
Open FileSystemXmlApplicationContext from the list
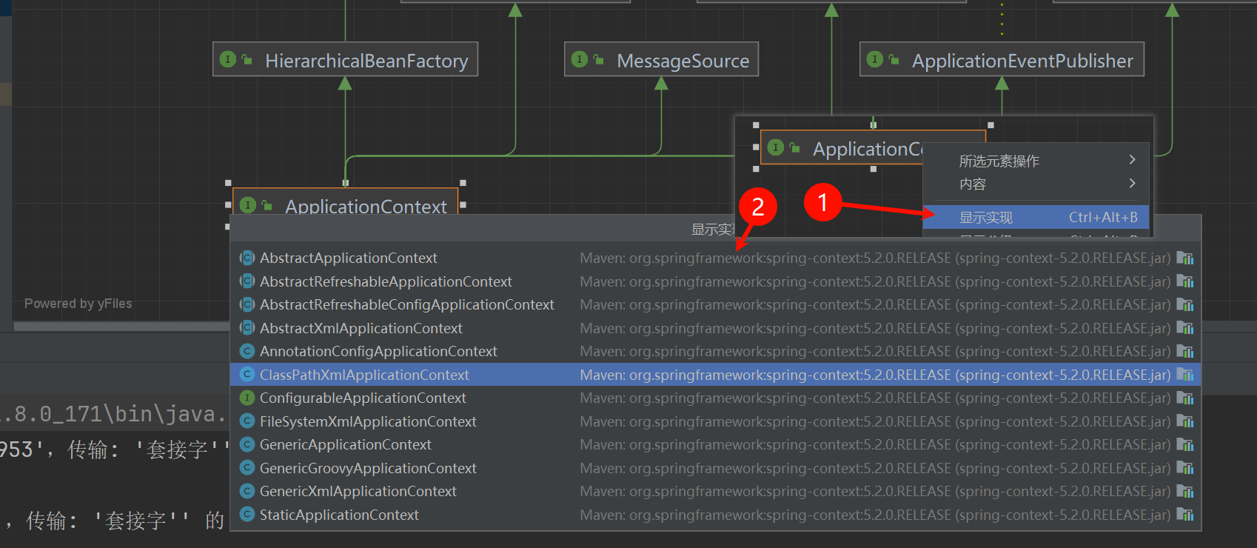point(368,422)
